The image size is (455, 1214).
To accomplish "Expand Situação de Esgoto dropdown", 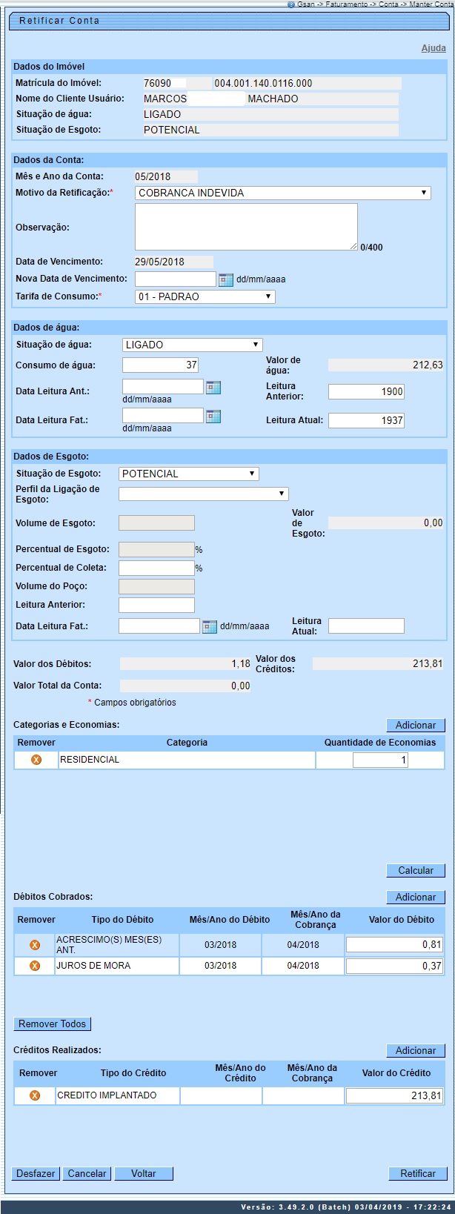I will coord(188,474).
